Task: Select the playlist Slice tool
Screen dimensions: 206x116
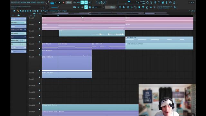Action: pos(30,11)
